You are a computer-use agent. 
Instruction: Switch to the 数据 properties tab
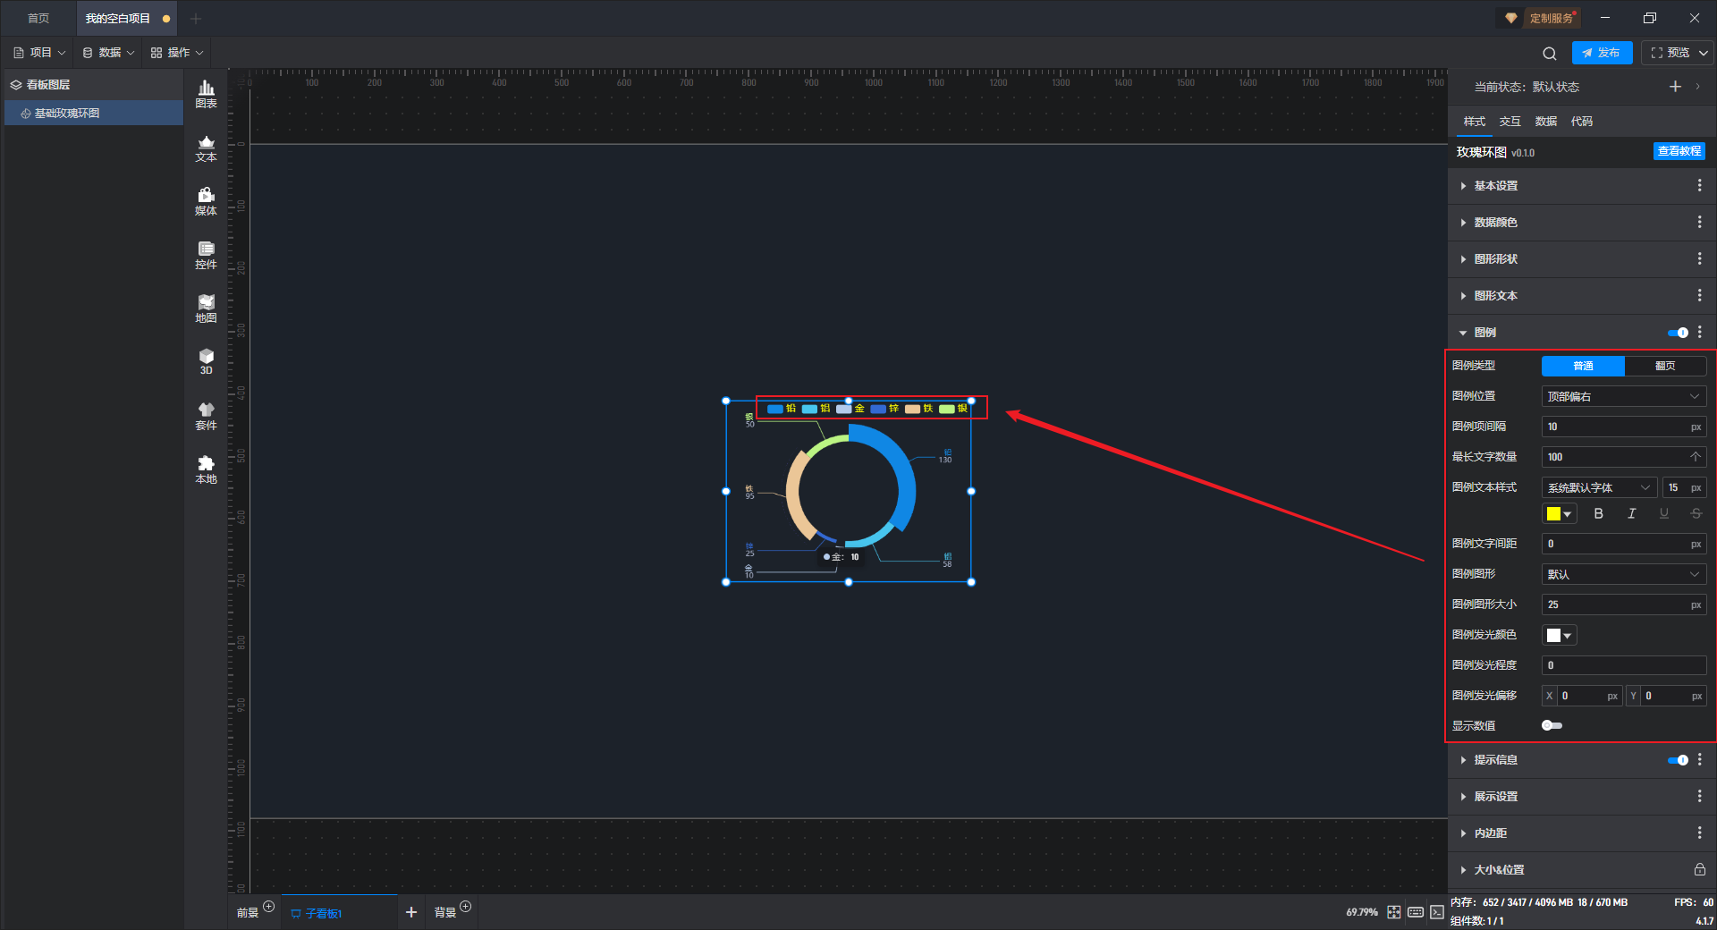click(1546, 122)
